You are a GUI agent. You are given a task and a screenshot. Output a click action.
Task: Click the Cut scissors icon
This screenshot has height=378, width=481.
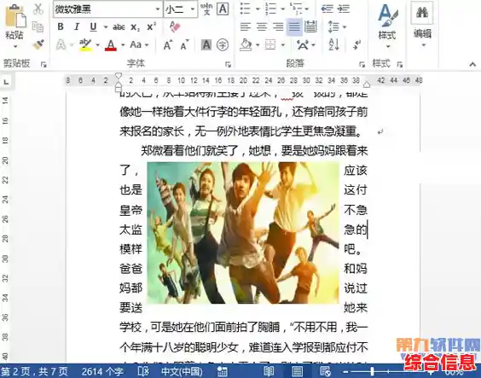coord(38,9)
